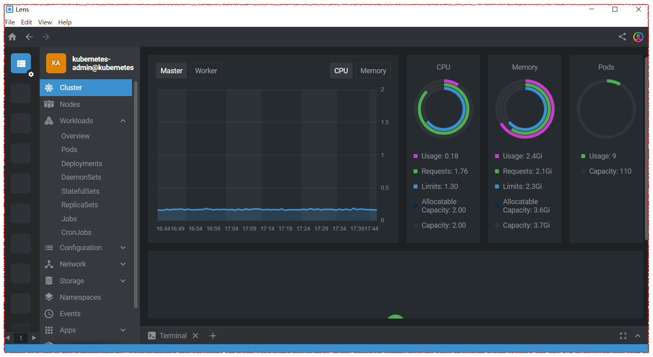The image size is (653, 357).
Task: Switch chart to Worker nodes
Action: click(x=206, y=71)
